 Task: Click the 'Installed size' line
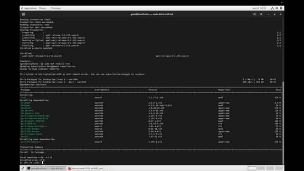(x=32, y=160)
